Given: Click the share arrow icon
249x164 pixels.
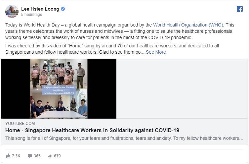Looking at the screenshot, I should tap(50, 156).
